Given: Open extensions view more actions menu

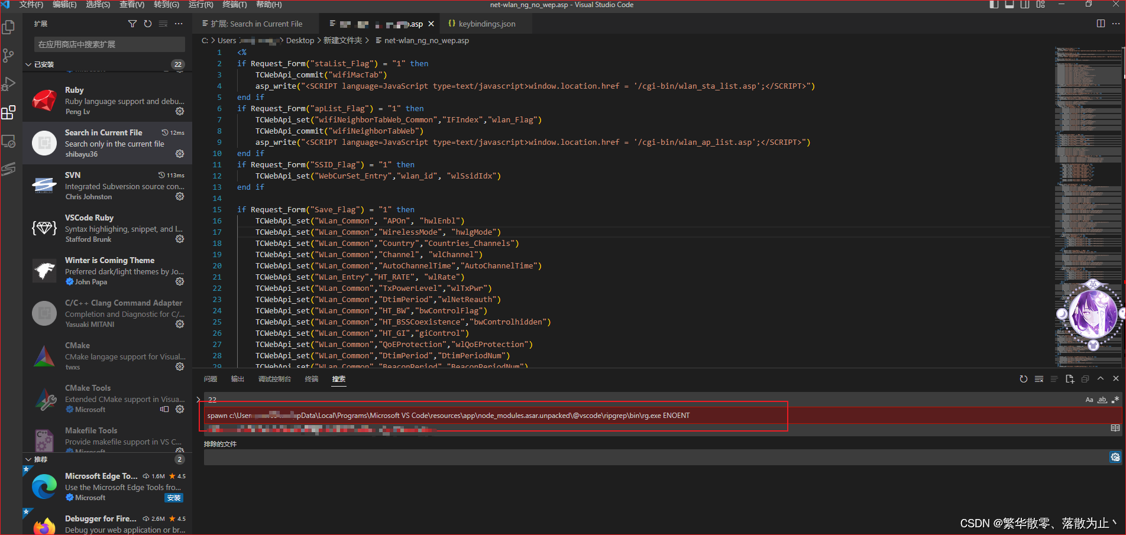Looking at the screenshot, I should click(179, 24).
